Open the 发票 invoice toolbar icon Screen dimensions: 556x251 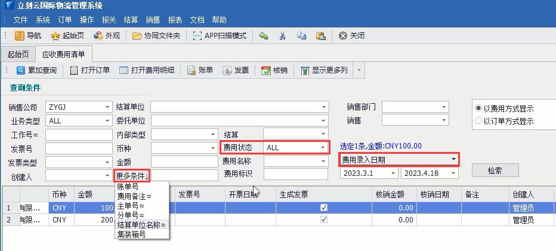click(x=227, y=70)
